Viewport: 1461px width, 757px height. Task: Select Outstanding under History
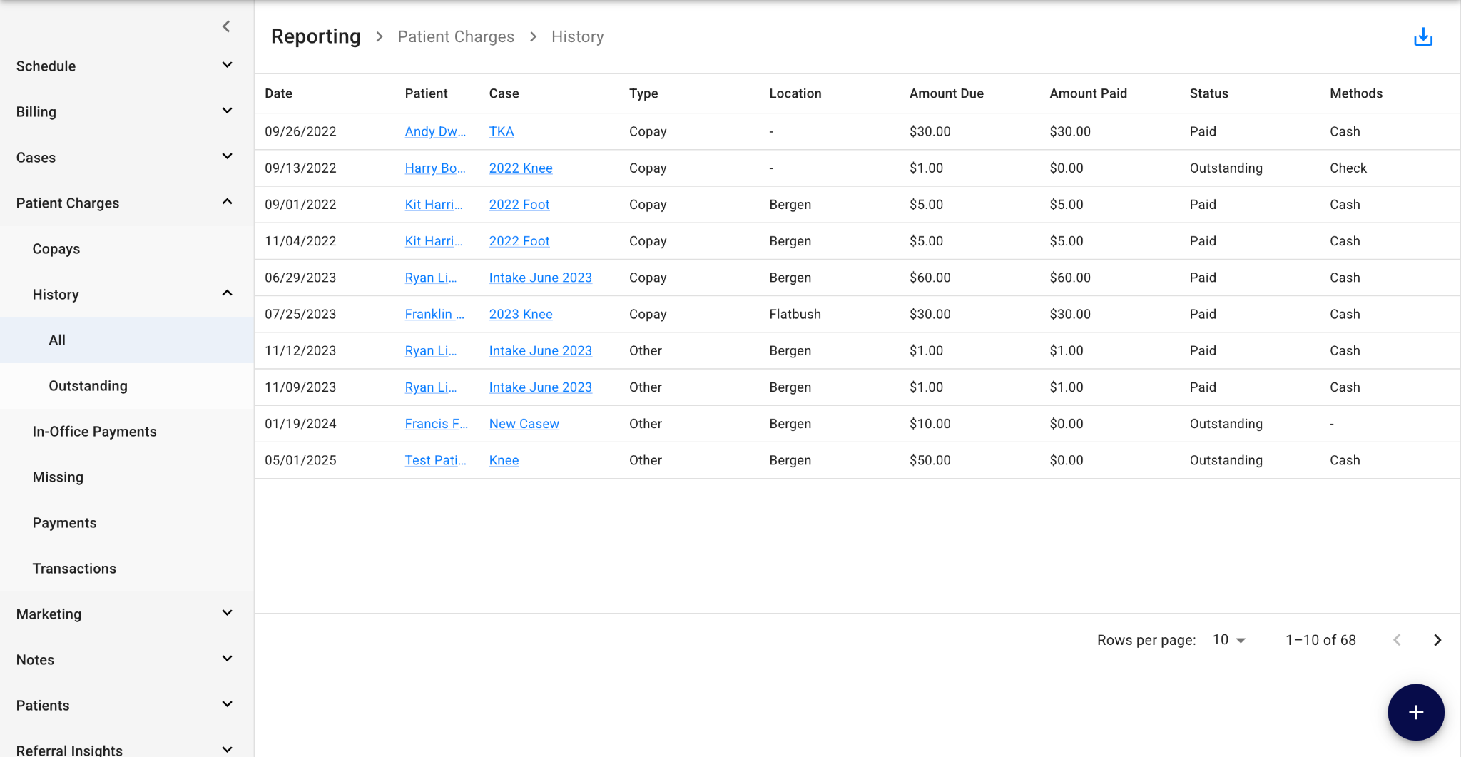88,386
